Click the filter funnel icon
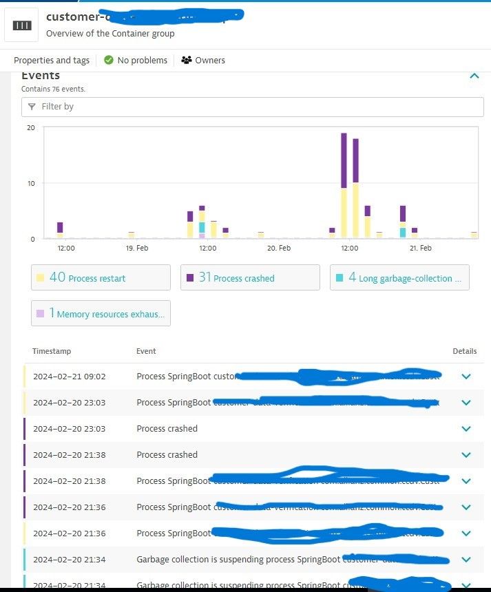The width and height of the screenshot is (491, 592). [x=31, y=107]
